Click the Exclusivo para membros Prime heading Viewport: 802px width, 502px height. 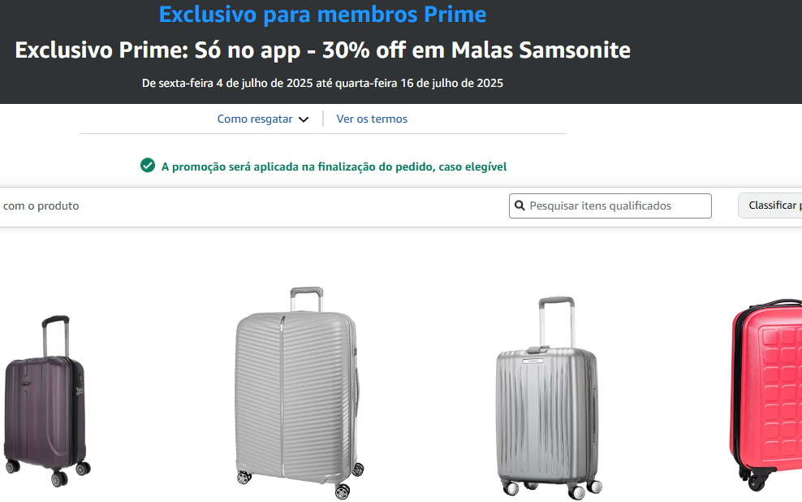[322, 14]
